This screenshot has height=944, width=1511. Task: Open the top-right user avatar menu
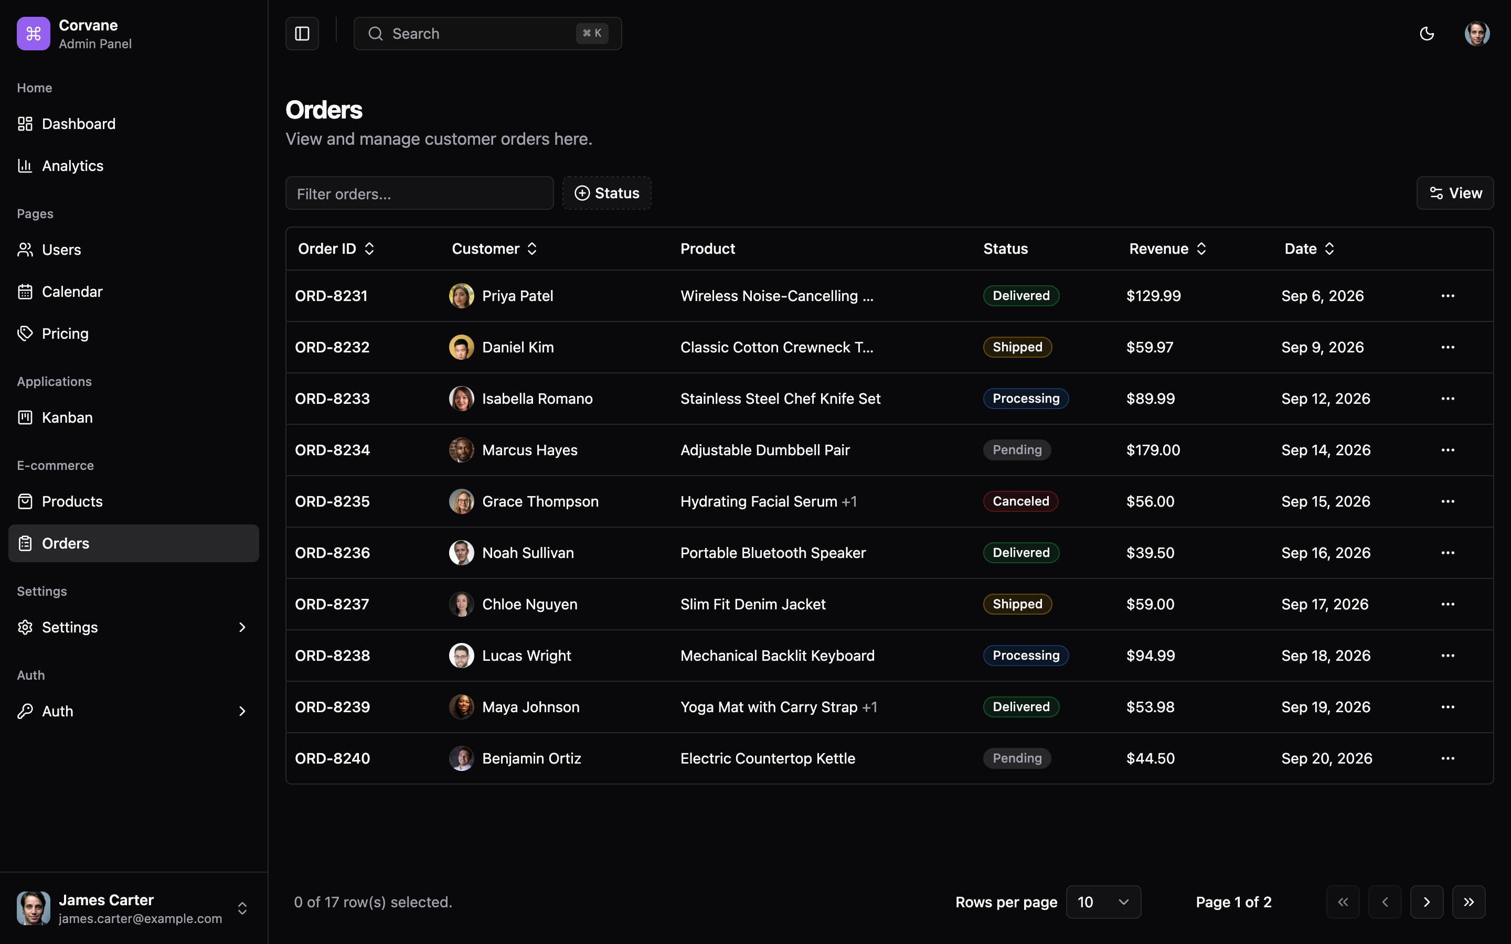coord(1477,34)
